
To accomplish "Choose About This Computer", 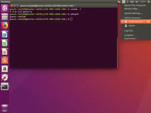I will click(135, 5).
